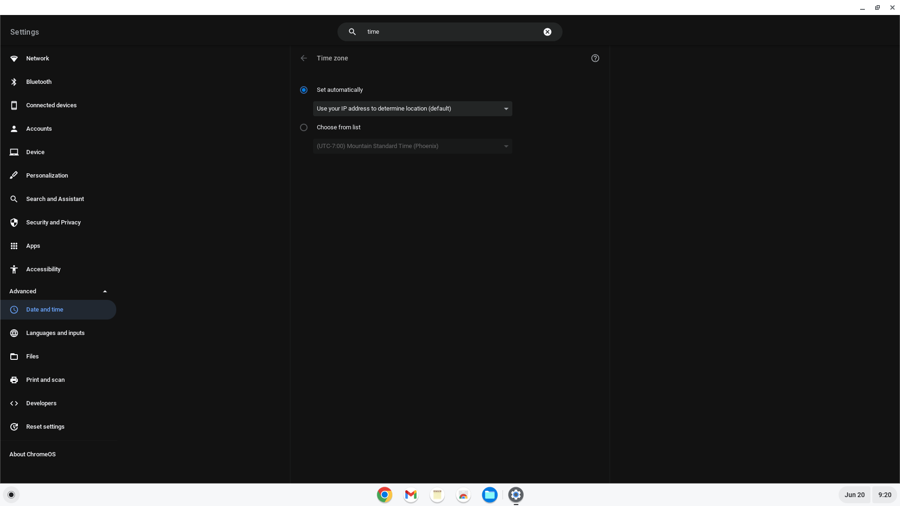This screenshot has height=506, width=900.
Task: Open About ChromeOS page
Action: tap(32, 454)
